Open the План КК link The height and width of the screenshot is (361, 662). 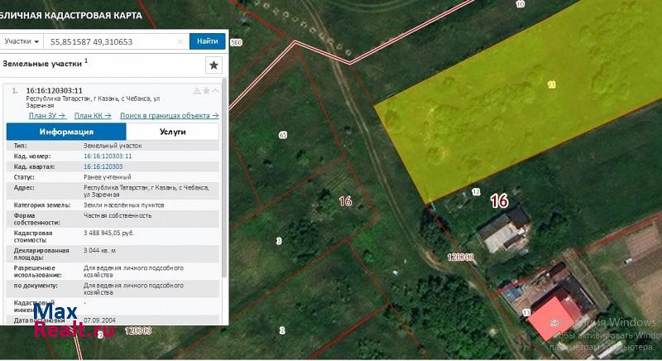pos(93,116)
